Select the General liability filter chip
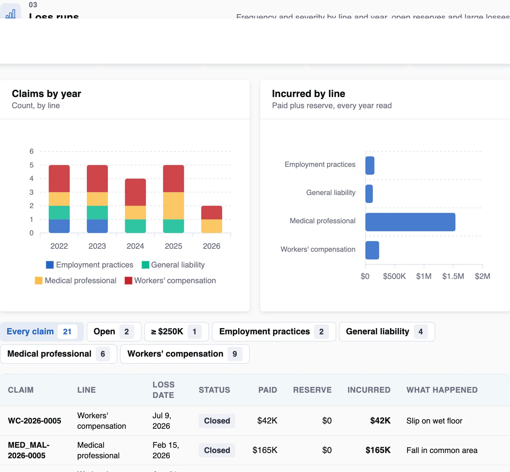The height and width of the screenshot is (472, 510). click(x=387, y=332)
